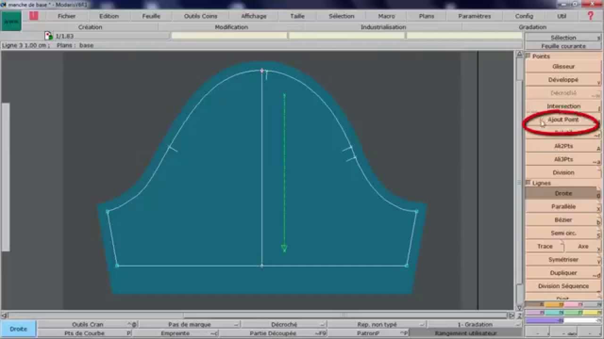The width and height of the screenshot is (604, 339).
Task: Select the Symétriser tool
Action: (x=563, y=259)
